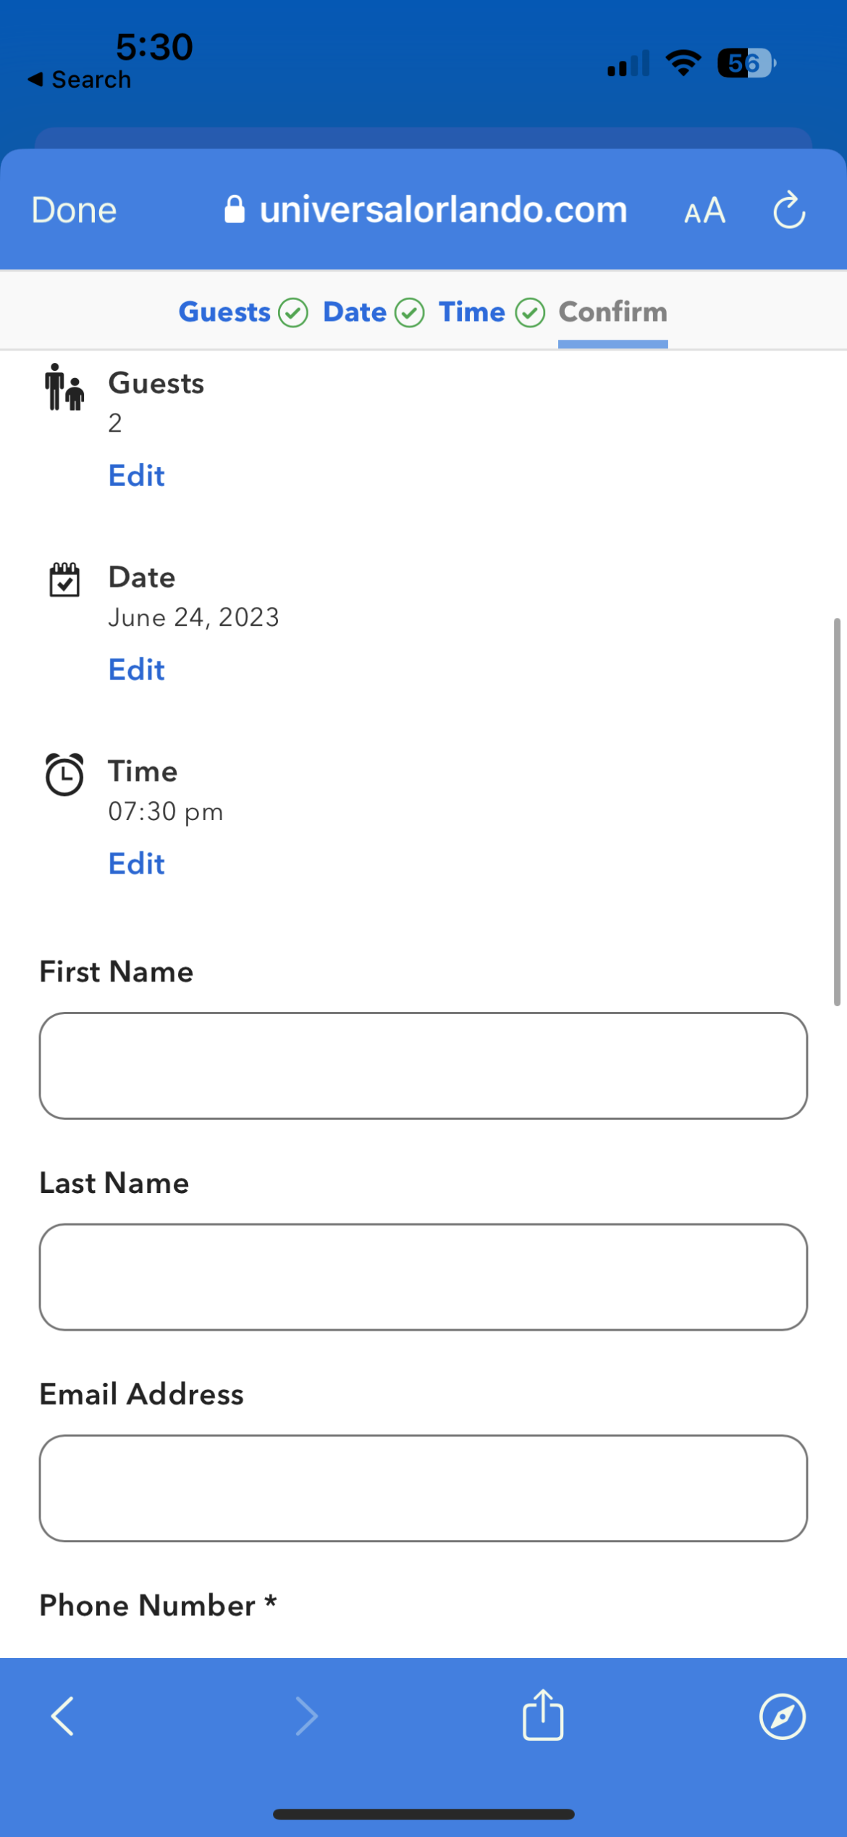Focus the First Name input field
The height and width of the screenshot is (1837, 847).
coord(423,1066)
